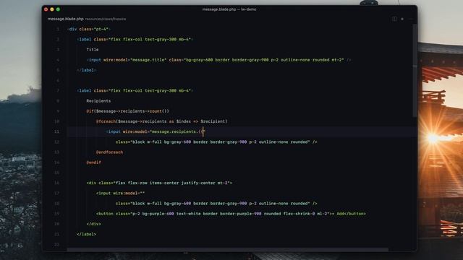The image size is (463, 260).
Task: Click wire:model="message.title" attribute
Action: (135, 60)
